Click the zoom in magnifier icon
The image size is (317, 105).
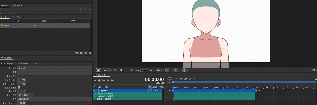[132, 70]
